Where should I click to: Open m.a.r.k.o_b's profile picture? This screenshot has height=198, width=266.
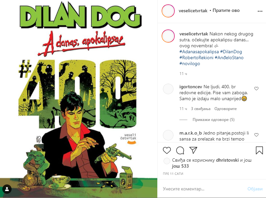click(168, 135)
